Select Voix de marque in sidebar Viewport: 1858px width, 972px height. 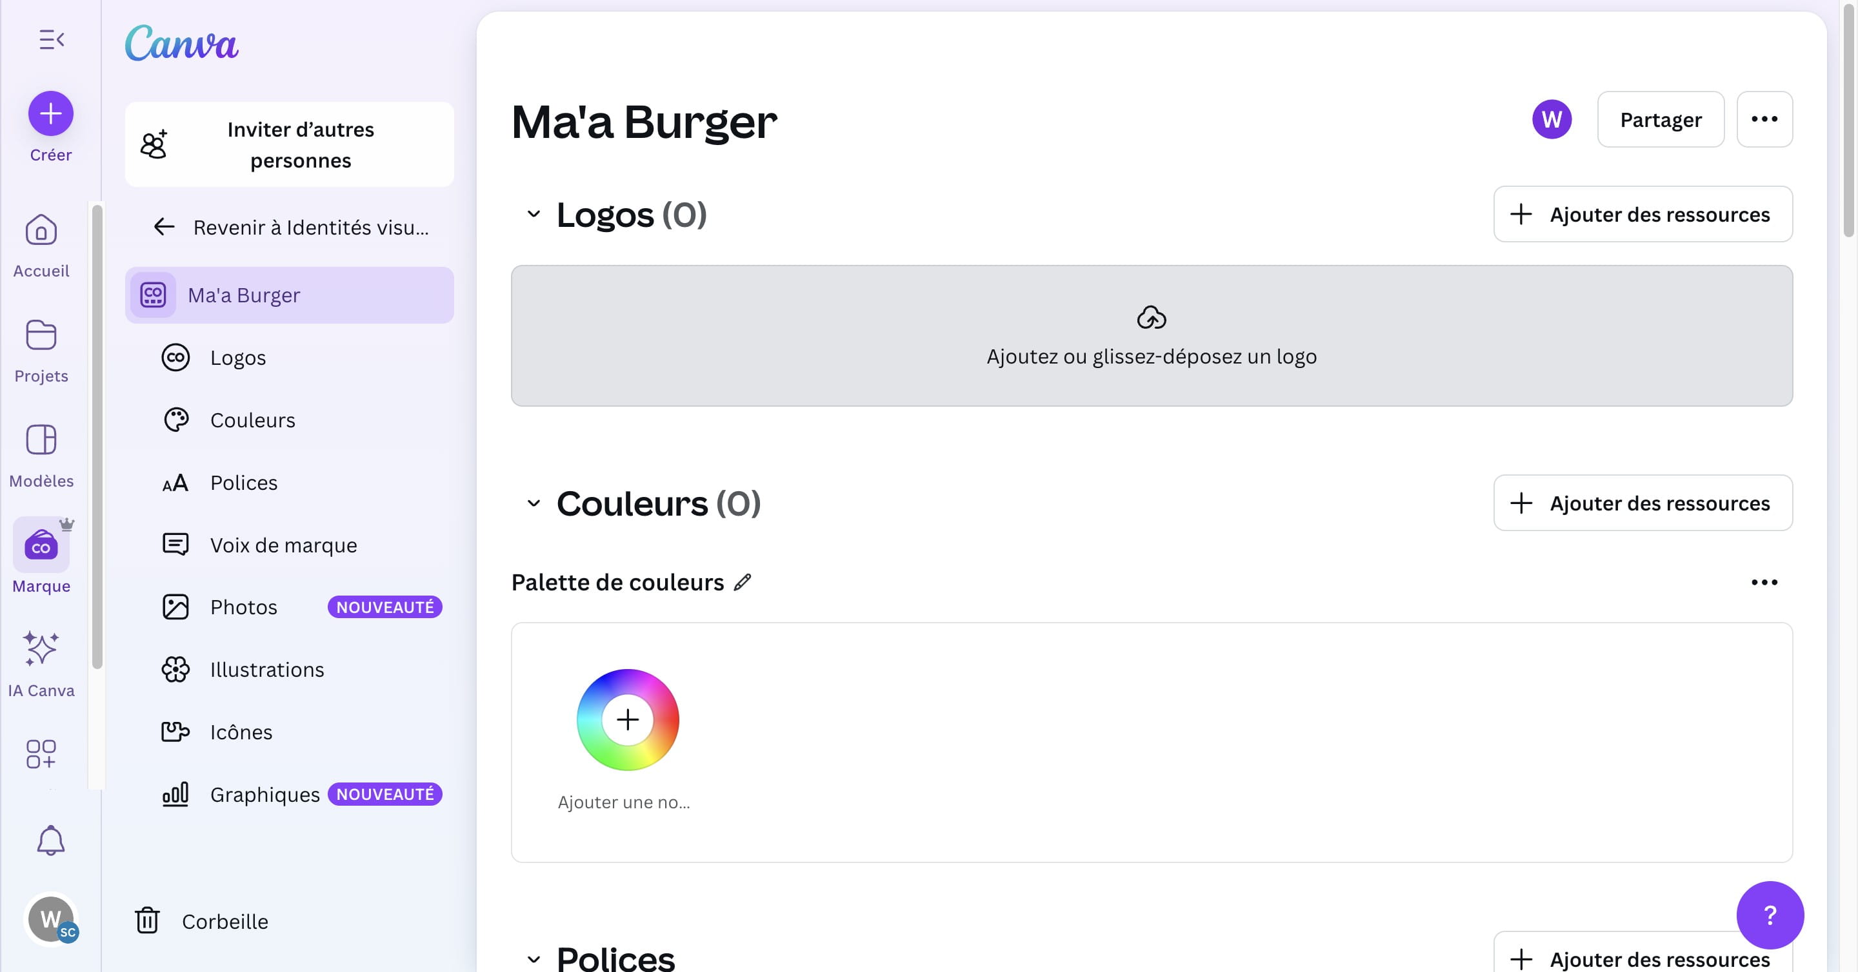click(x=283, y=545)
